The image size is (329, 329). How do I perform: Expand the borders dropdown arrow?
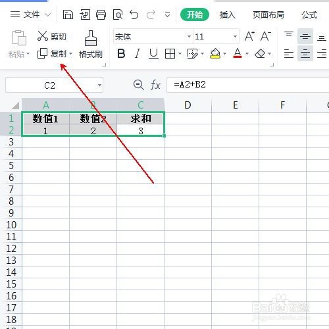(180, 53)
